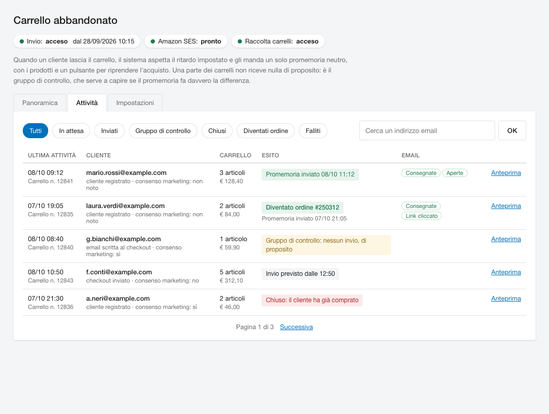The height and width of the screenshot is (414, 549).
Task: Click the Raccolta carrelli acceso pill
Action: (x=278, y=41)
